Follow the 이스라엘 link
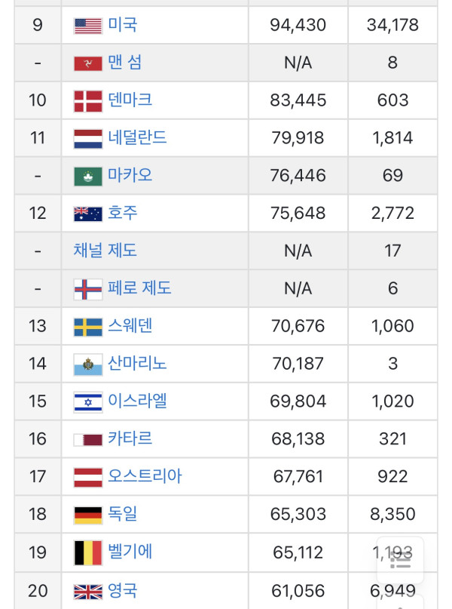 137,401
